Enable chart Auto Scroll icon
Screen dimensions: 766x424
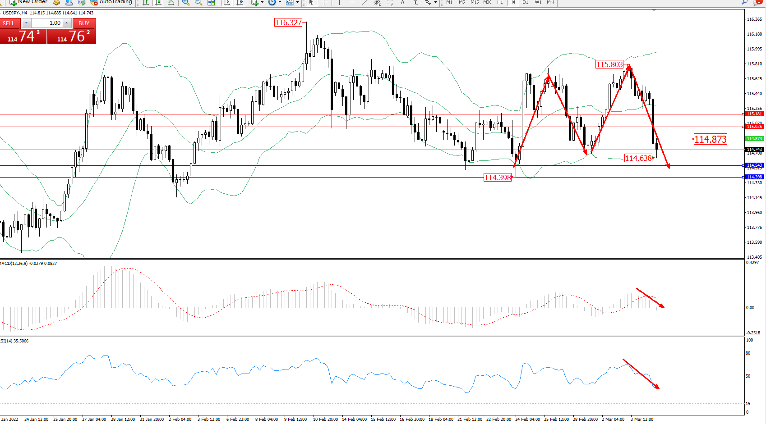227,2
